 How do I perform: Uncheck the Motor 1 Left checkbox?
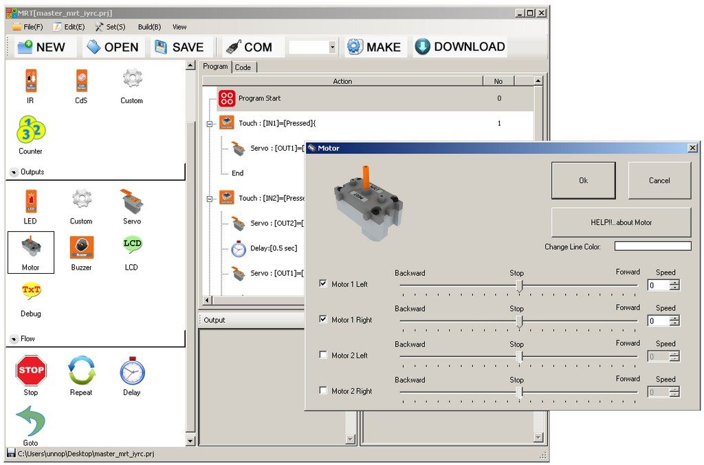pos(323,283)
